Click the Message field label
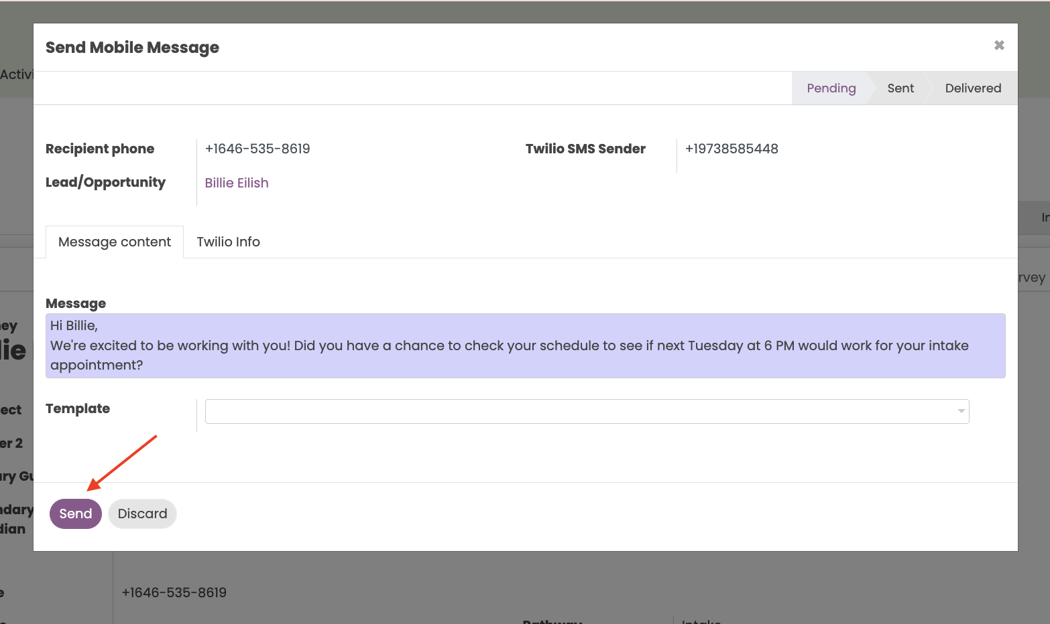This screenshot has width=1050, height=624. pos(76,303)
